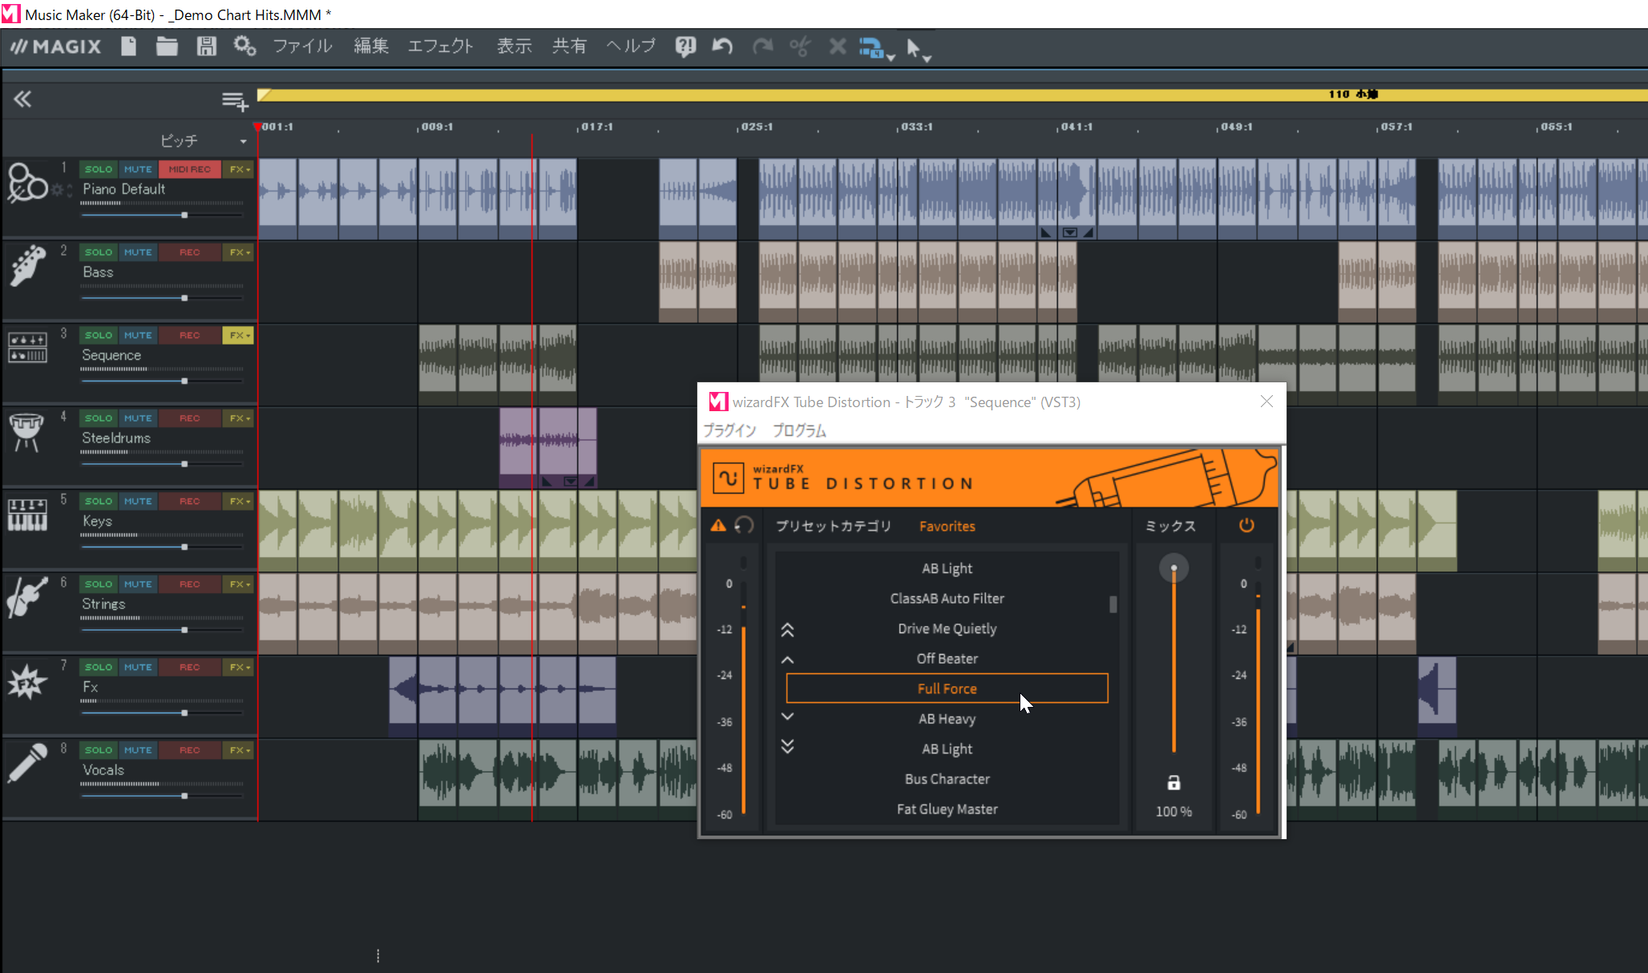
Task: Create a new project with the blank page icon
Action: (128, 46)
